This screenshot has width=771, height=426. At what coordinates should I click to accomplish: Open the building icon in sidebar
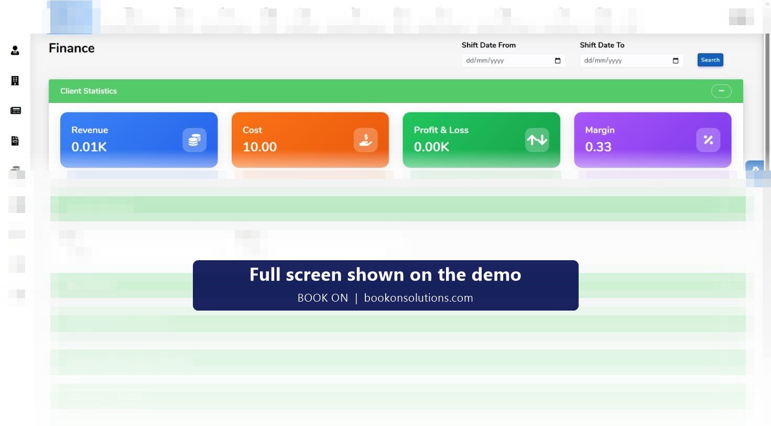click(x=15, y=80)
